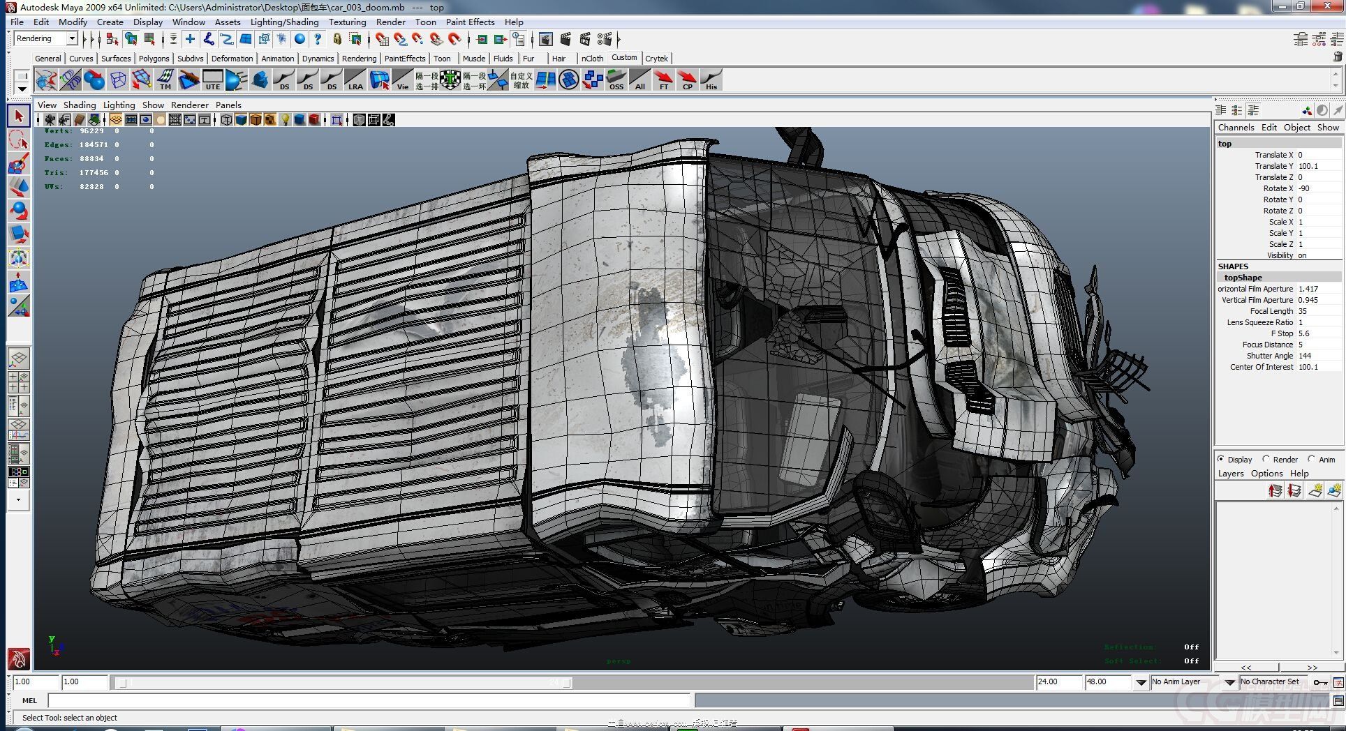Click the UTE shelf button
Image resolution: width=1346 pixels, height=731 pixels.
pyautogui.click(x=212, y=80)
